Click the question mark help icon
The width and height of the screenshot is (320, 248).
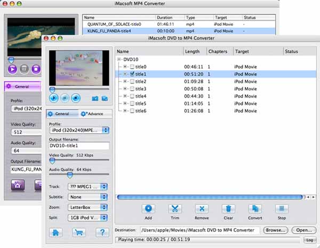[102, 233]
